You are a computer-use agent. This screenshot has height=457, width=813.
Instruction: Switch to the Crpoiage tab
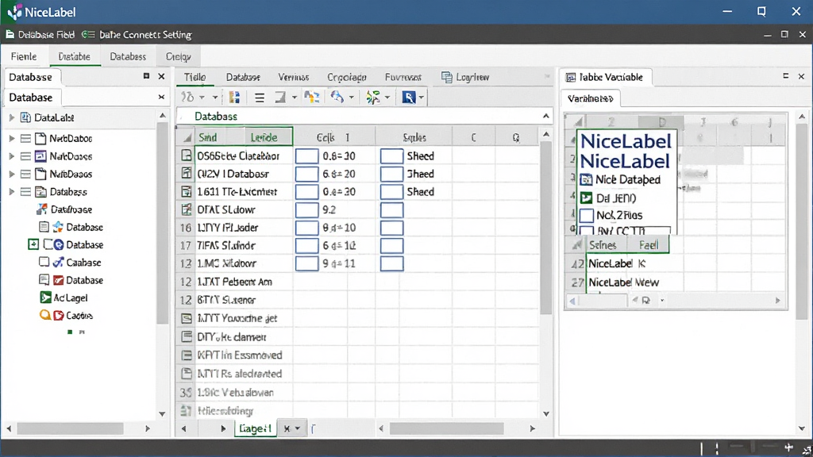346,77
